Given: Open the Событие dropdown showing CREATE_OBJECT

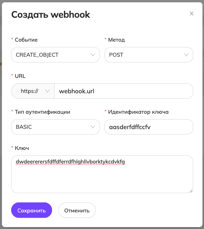Looking at the screenshot, I should [56, 55].
